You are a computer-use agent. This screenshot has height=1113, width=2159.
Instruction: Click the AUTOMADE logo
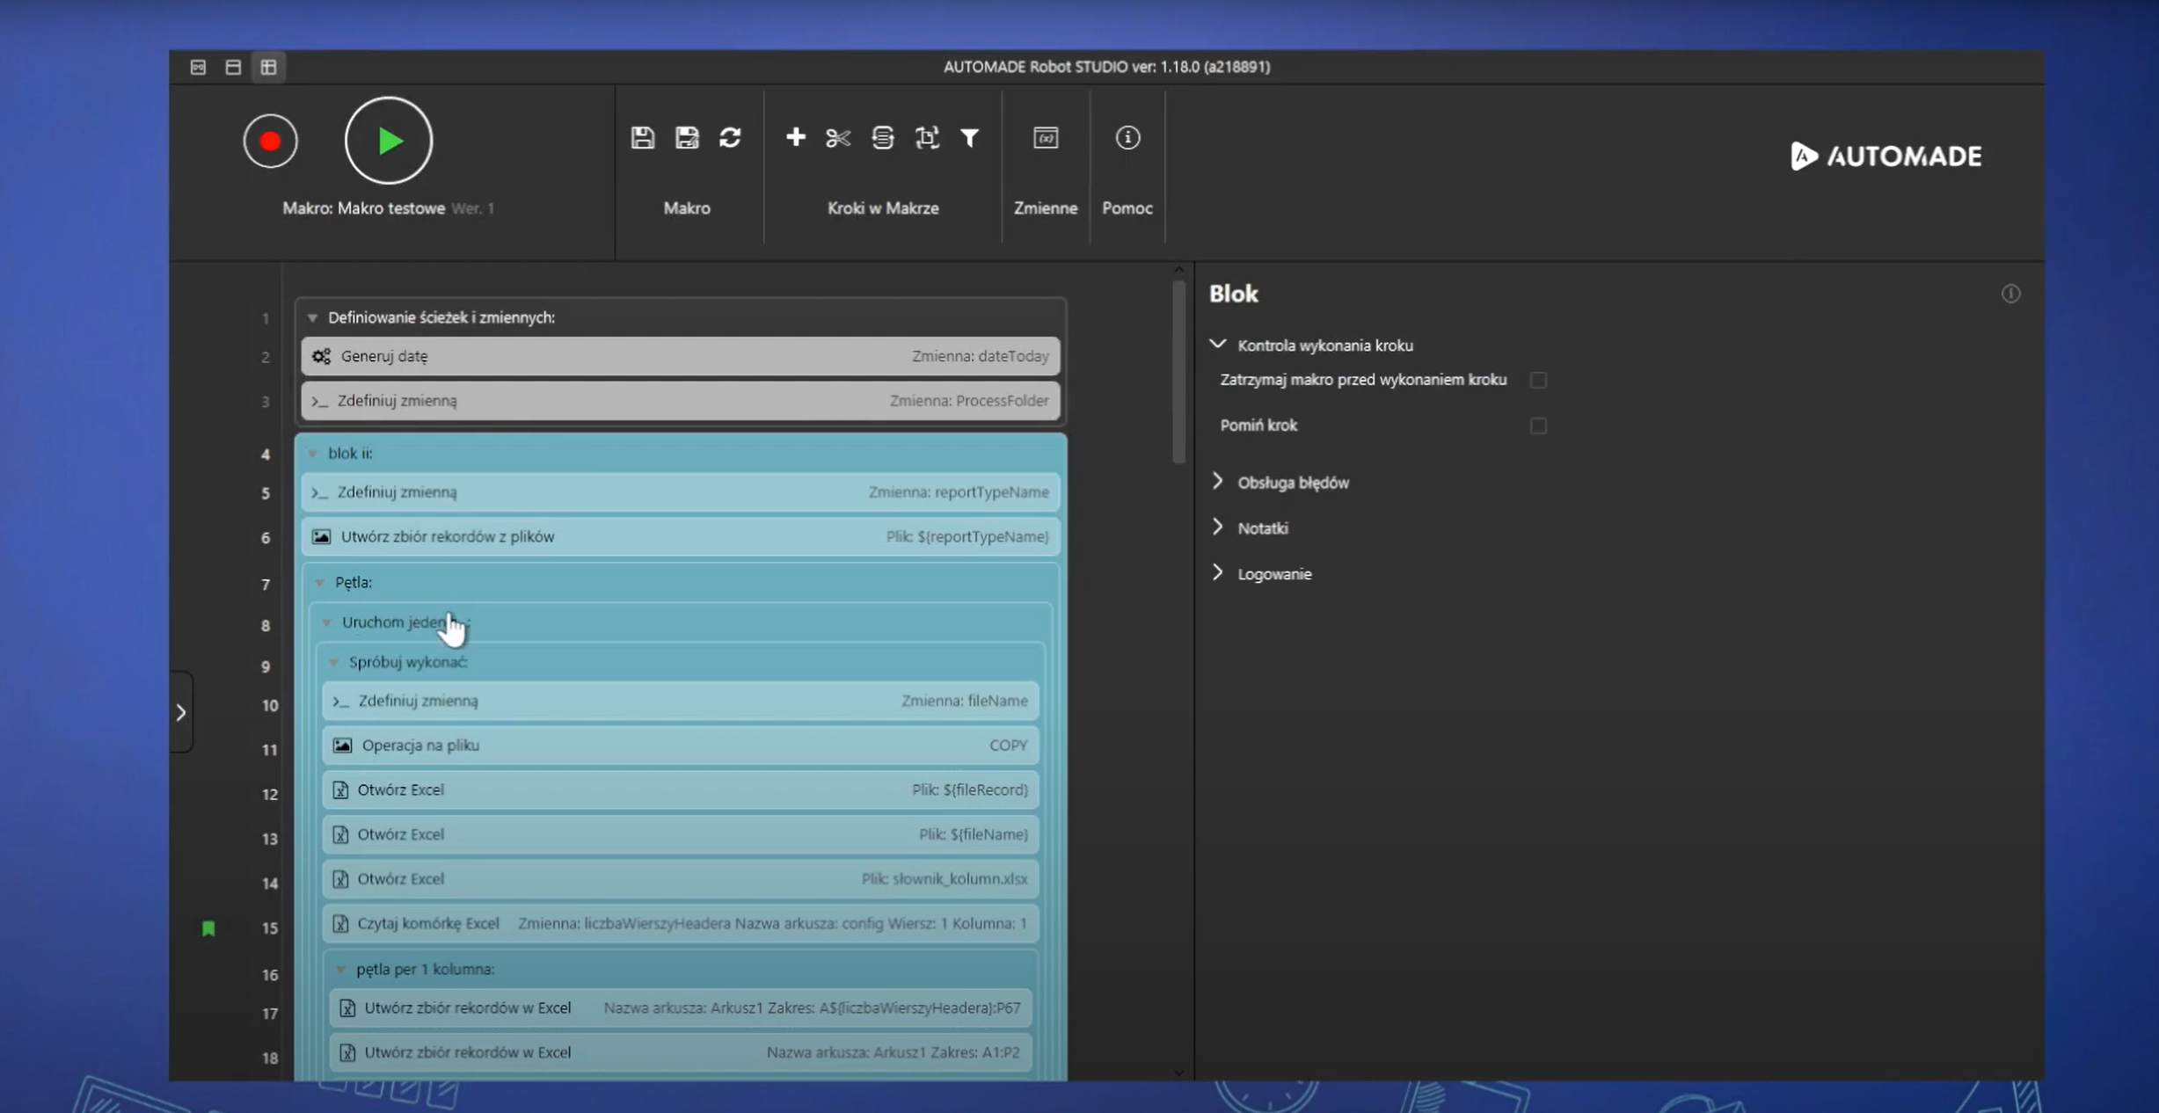(x=1886, y=156)
